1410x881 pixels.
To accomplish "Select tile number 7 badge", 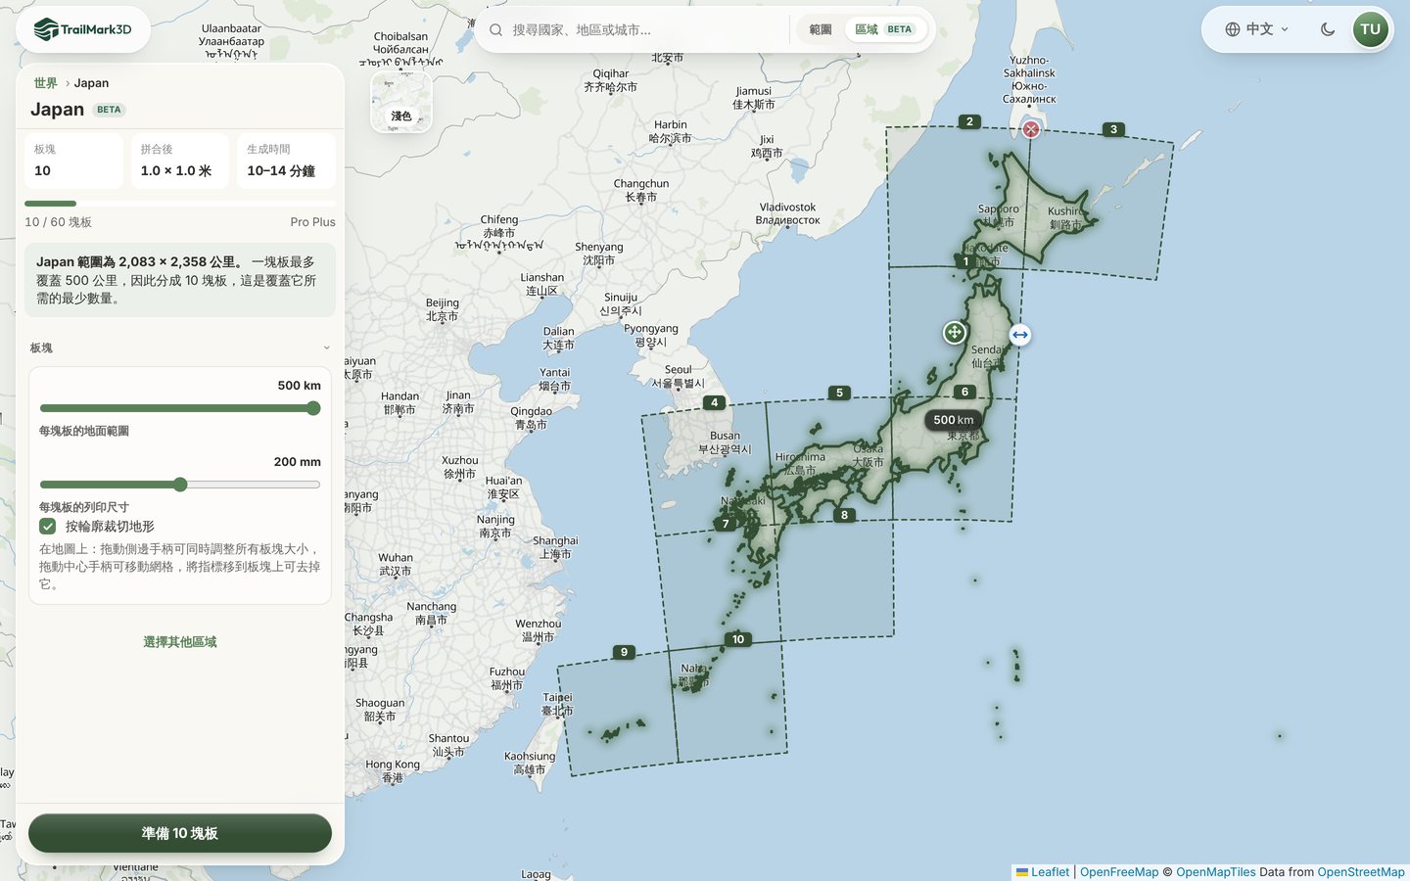I will pyautogui.click(x=726, y=524).
